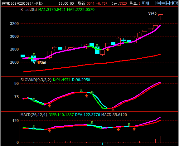179x146 pixels.
Task: Click the last orange buy arrow in MACD panel
Action: click(134, 129)
